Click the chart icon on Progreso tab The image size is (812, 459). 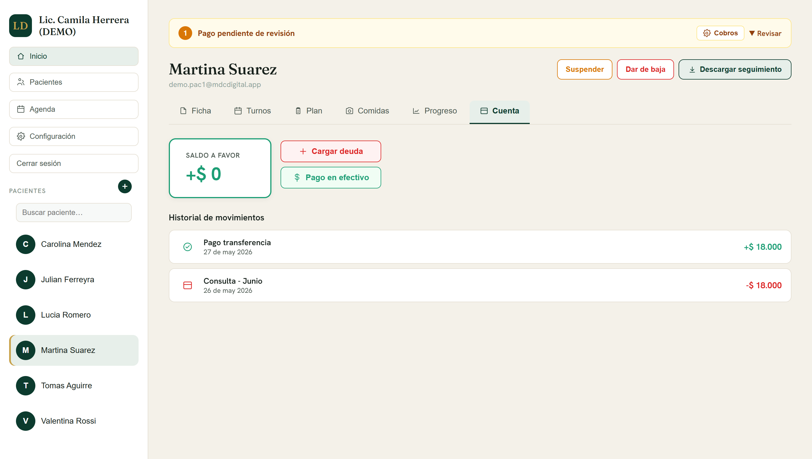point(416,111)
